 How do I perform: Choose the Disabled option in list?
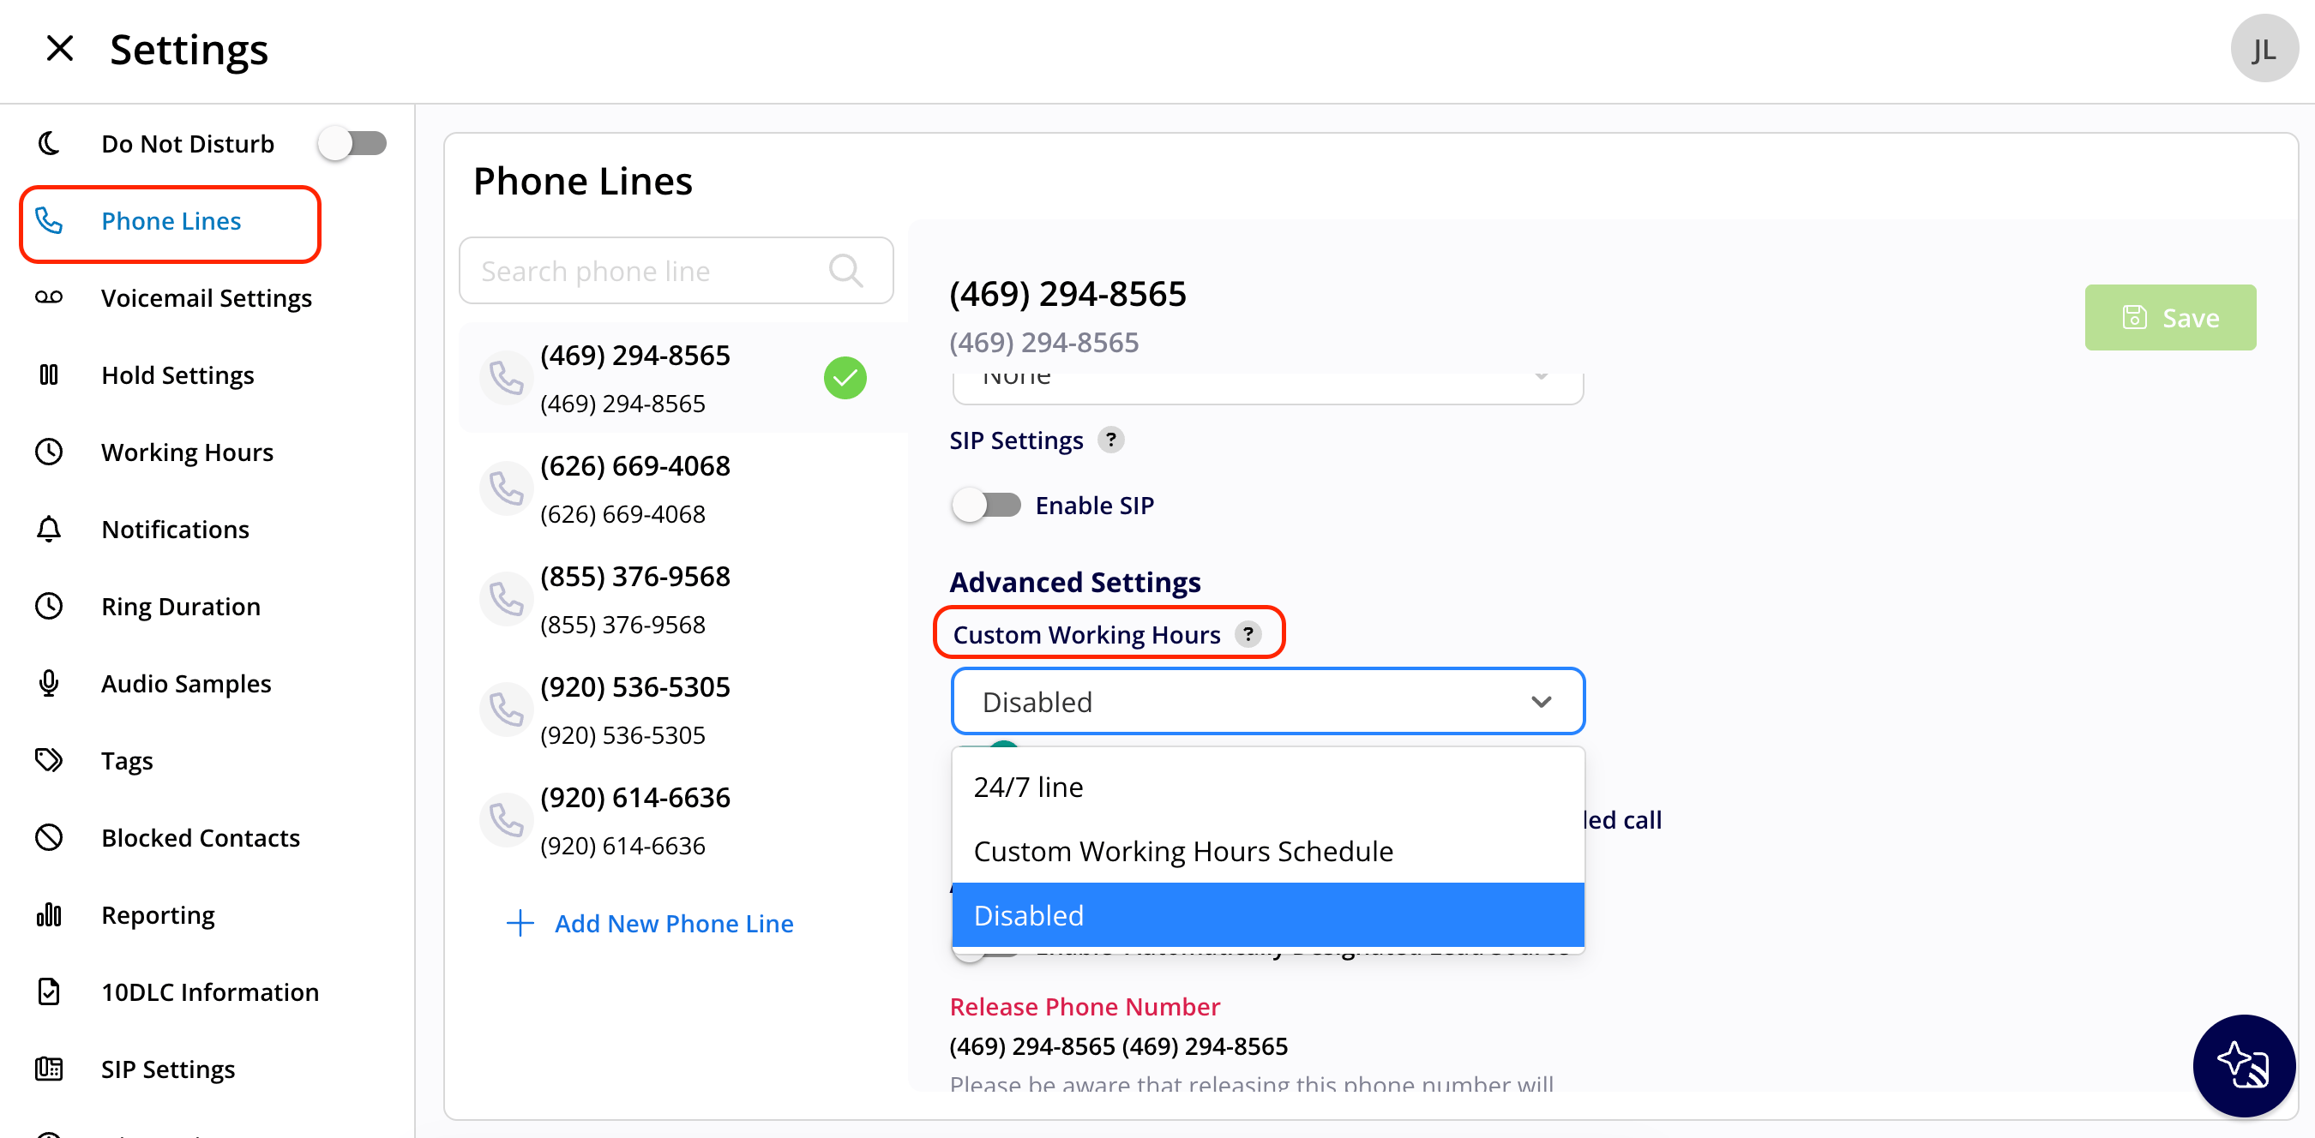point(1267,916)
